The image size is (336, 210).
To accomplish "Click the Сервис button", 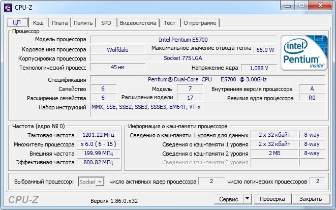I will click(229, 199).
